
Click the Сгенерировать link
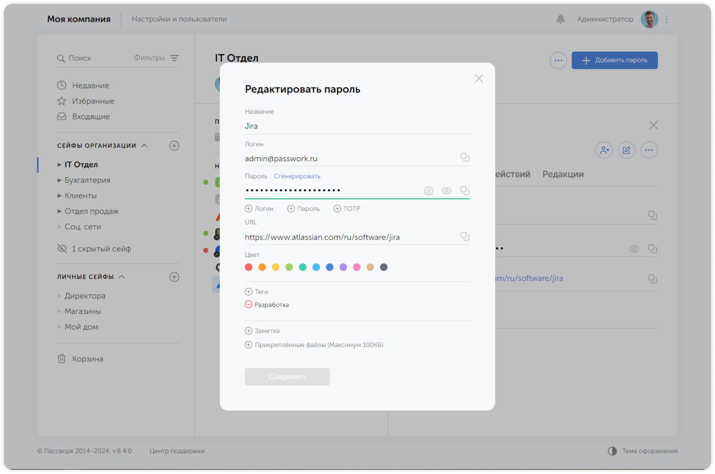coord(297,176)
